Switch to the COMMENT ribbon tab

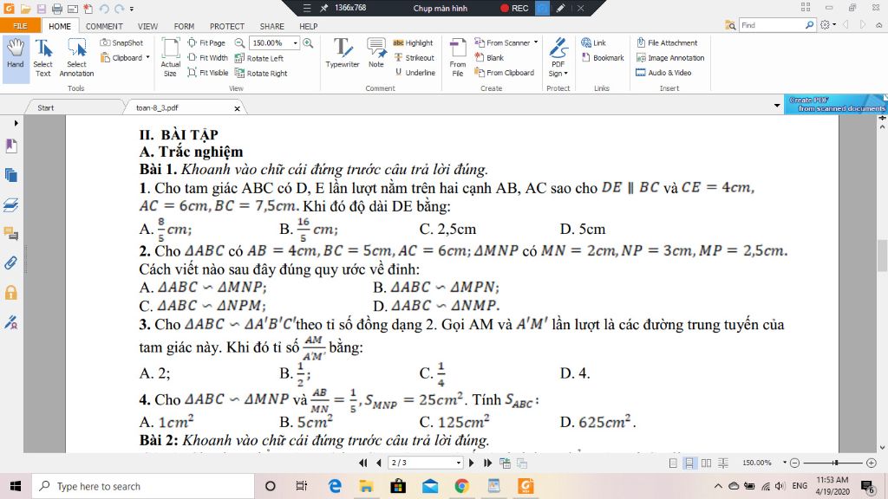(x=104, y=26)
